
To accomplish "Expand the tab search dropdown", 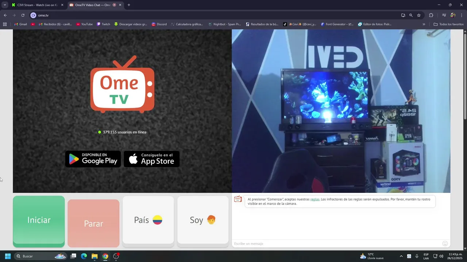I will click(5, 5).
